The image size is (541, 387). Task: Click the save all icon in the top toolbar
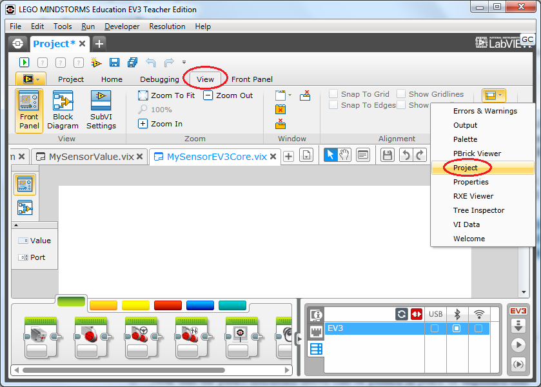pos(132,63)
